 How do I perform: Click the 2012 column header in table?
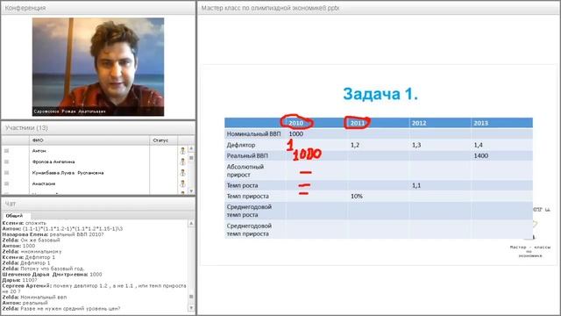[419, 123]
